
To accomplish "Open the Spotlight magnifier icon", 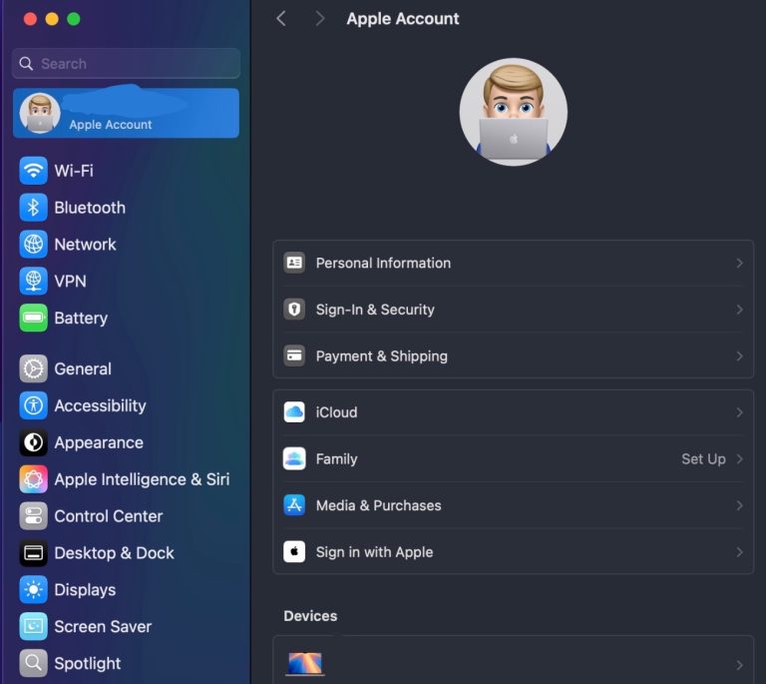I will point(34,663).
